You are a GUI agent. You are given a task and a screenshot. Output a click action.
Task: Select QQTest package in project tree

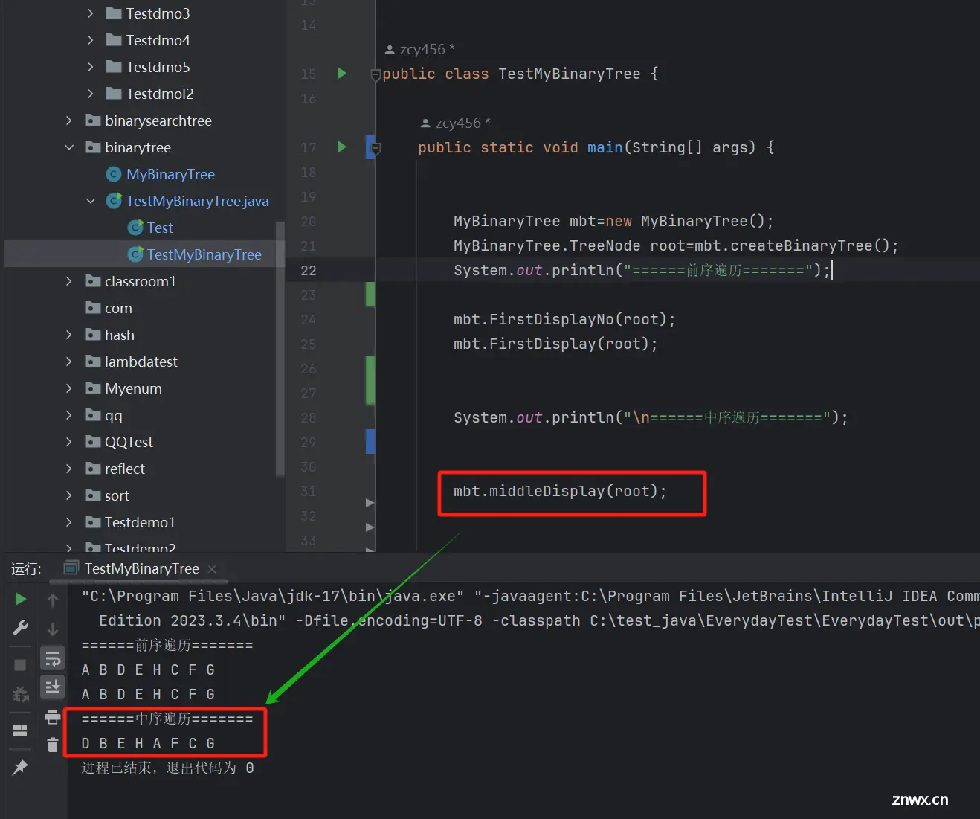(x=129, y=442)
